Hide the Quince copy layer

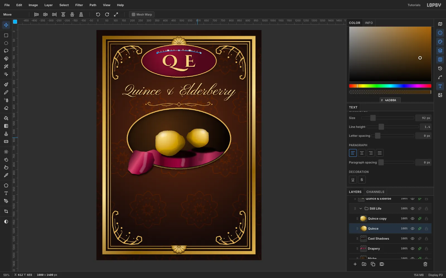pos(413,219)
